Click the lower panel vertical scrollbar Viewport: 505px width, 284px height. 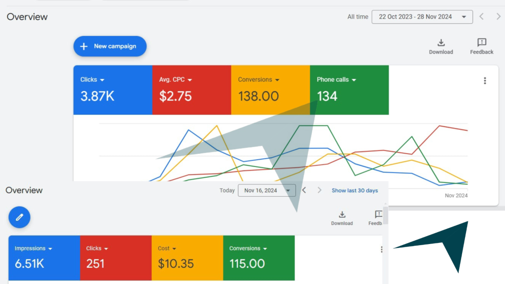(x=385, y=216)
